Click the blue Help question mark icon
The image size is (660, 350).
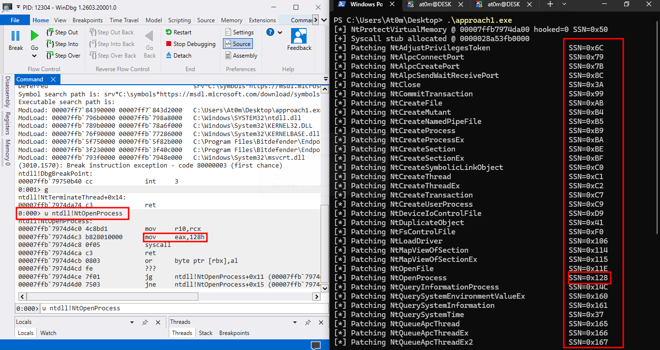click(270, 32)
